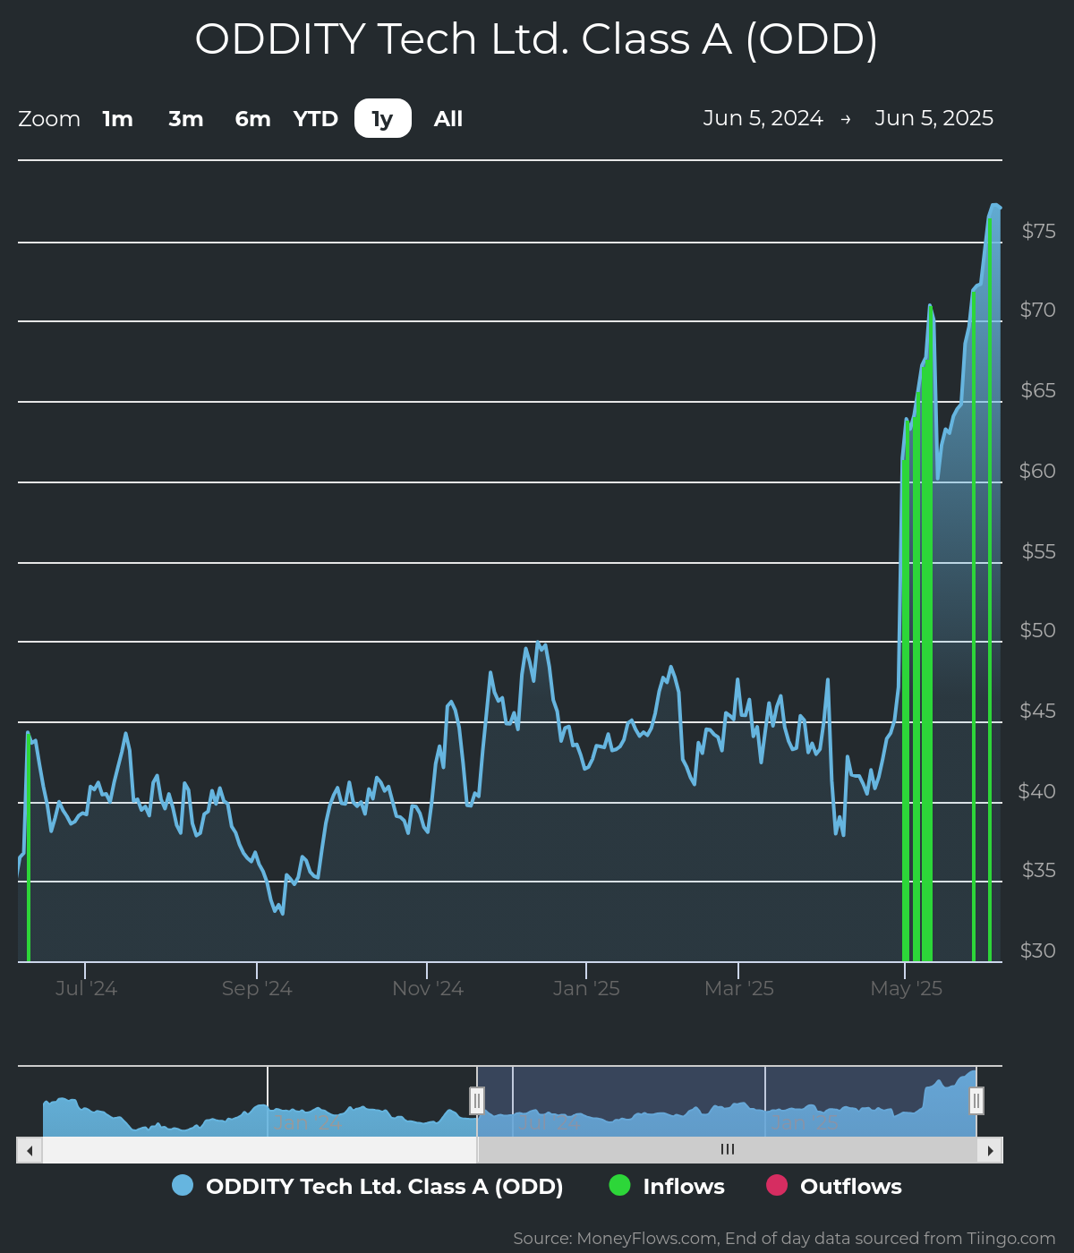This screenshot has height=1253, width=1074.
Task: Choose the YTD zoom option
Action: click(316, 119)
